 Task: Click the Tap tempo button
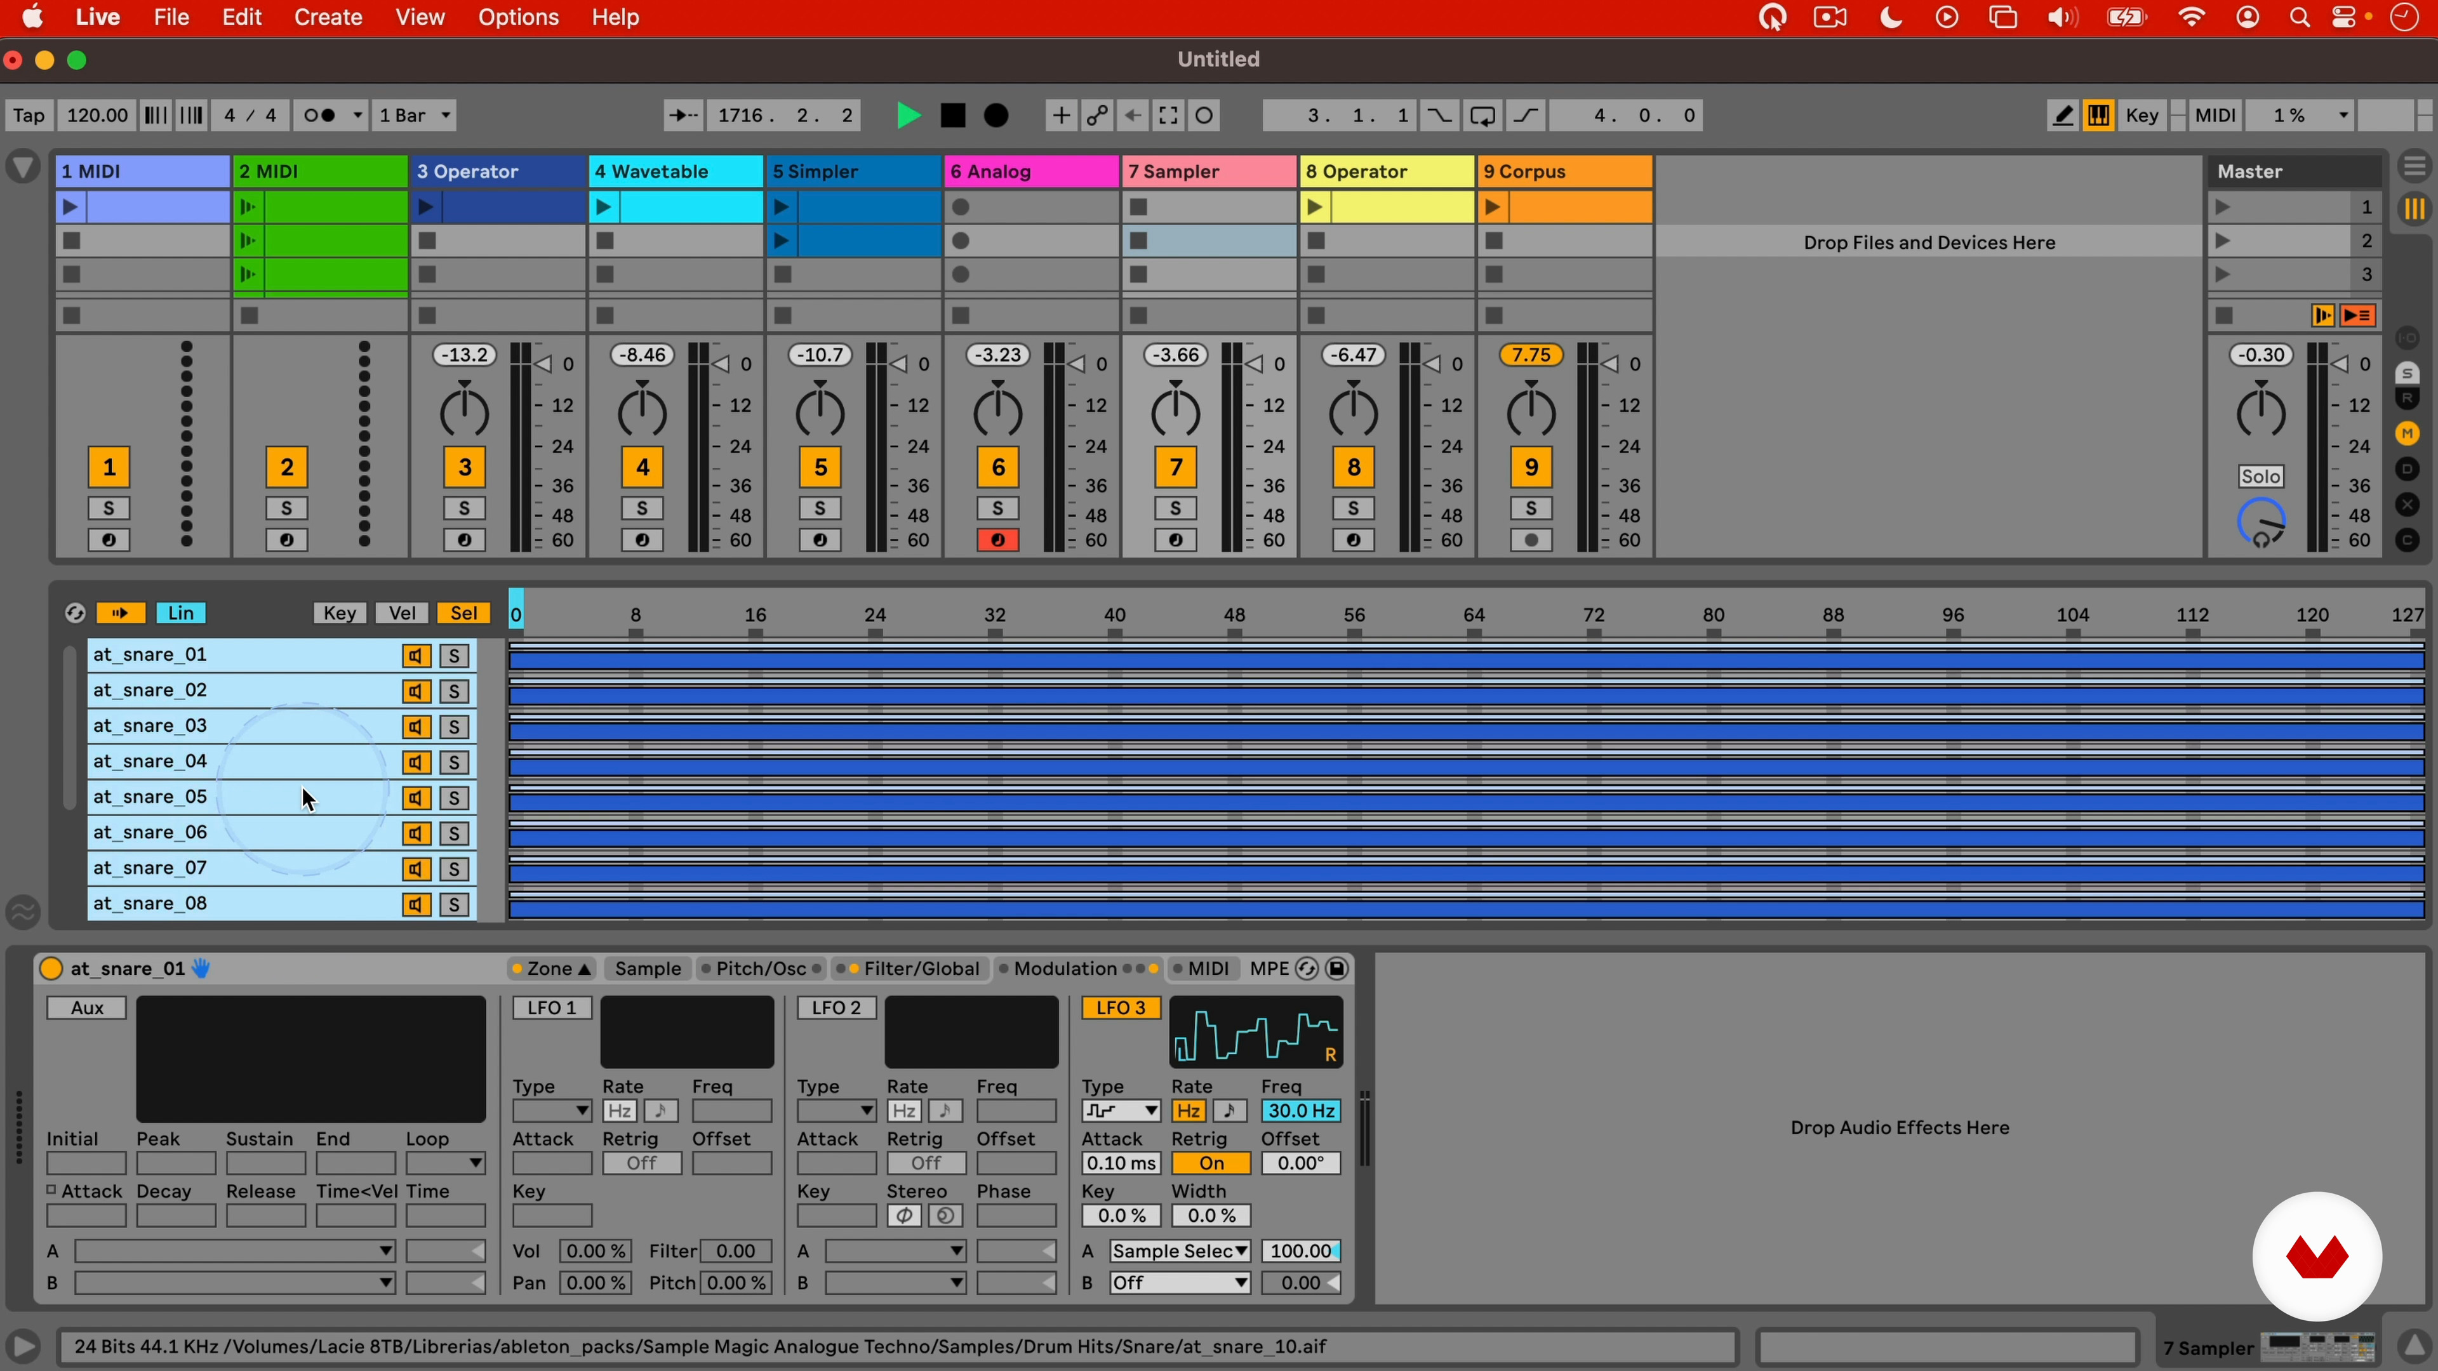[29, 116]
